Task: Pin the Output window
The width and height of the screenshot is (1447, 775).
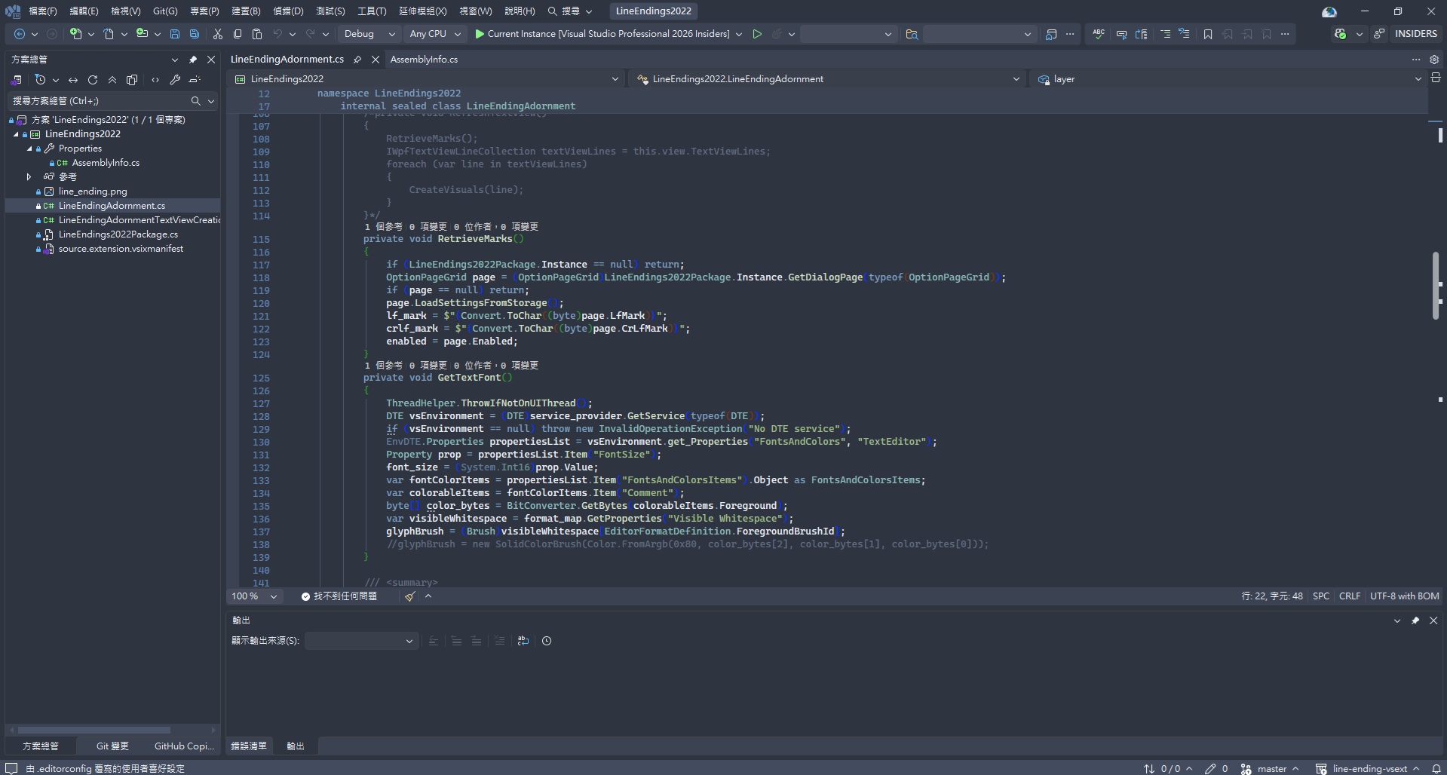Action: 1415,620
